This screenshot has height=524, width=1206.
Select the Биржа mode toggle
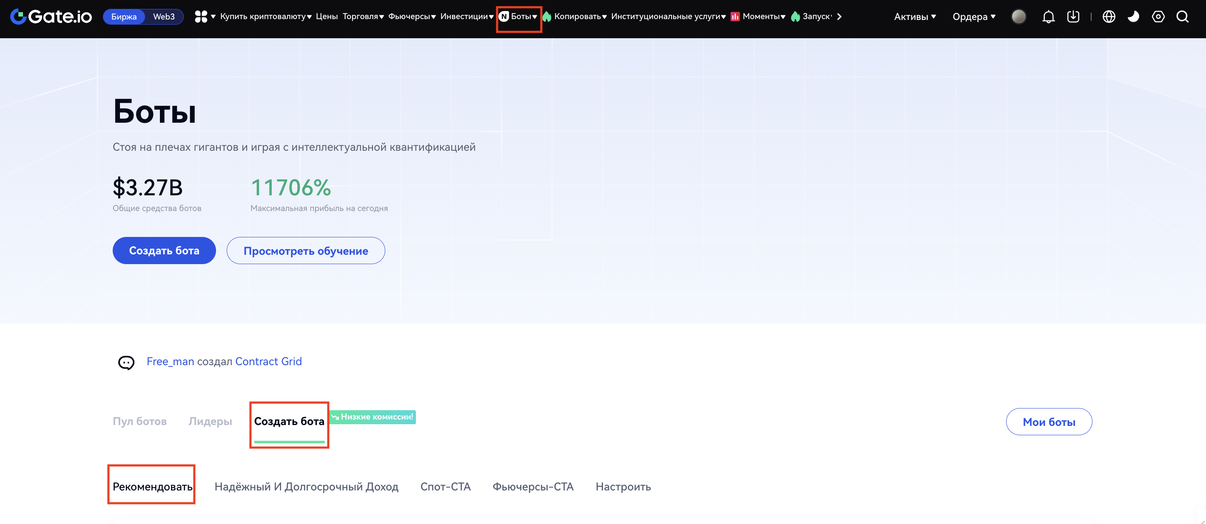coord(124,17)
